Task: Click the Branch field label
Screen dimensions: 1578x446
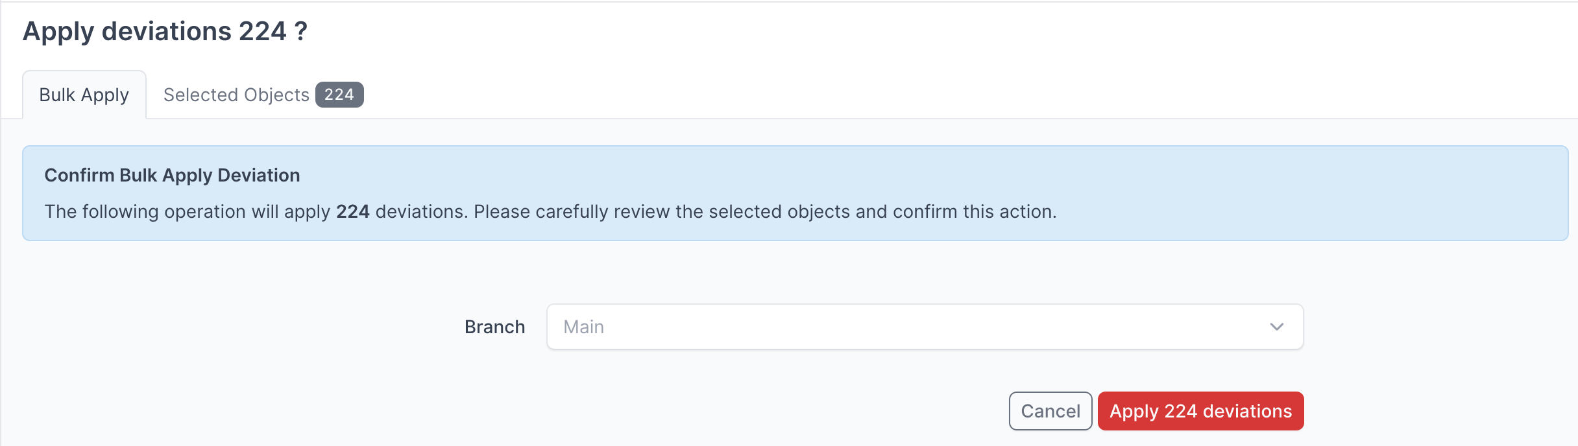Action: click(x=494, y=327)
